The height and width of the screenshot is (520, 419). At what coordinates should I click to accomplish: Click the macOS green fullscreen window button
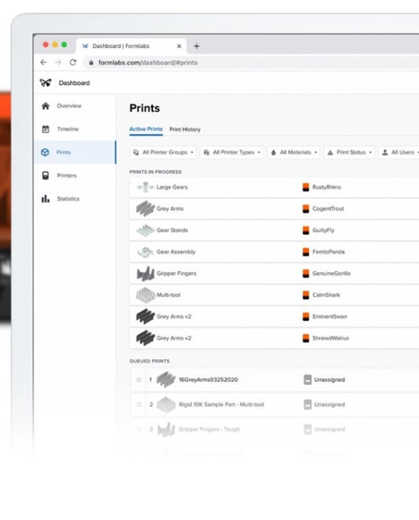[x=64, y=45]
